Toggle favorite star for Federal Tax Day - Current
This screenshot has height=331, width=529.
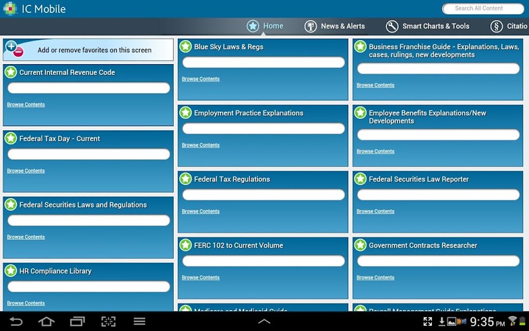pyautogui.click(x=11, y=138)
